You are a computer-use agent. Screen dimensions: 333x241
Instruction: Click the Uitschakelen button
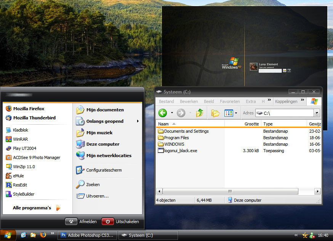[x=120, y=222]
